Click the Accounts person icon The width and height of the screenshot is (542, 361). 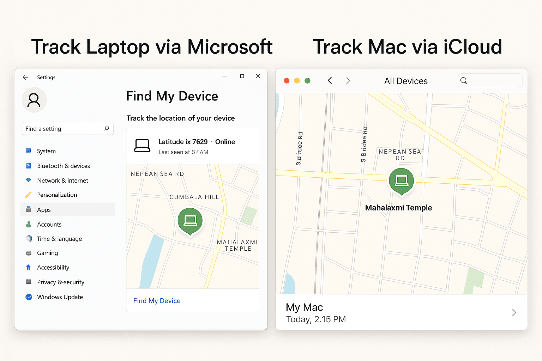(29, 224)
